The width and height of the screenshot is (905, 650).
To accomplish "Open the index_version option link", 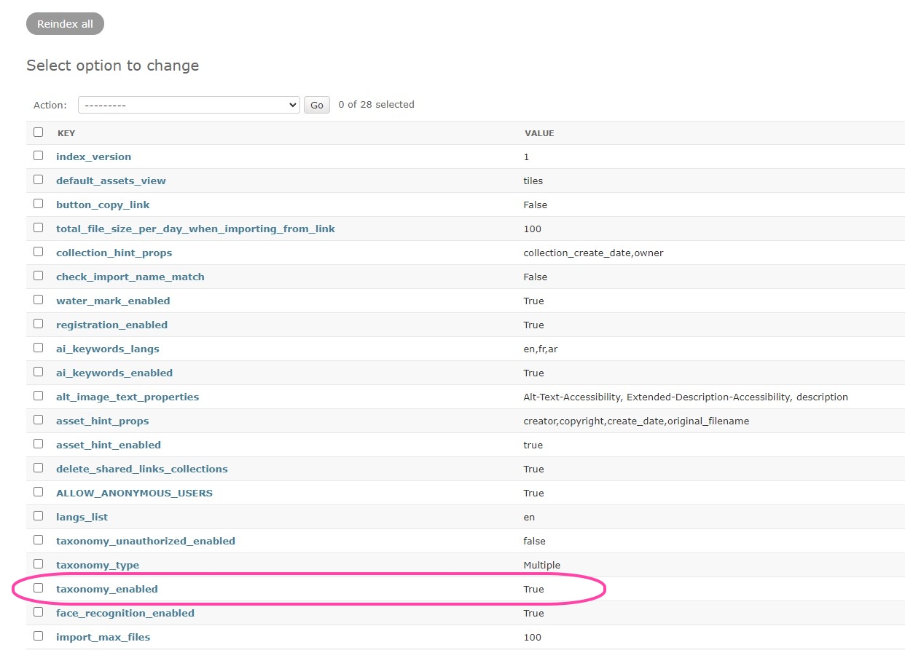I will coord(94,156).
